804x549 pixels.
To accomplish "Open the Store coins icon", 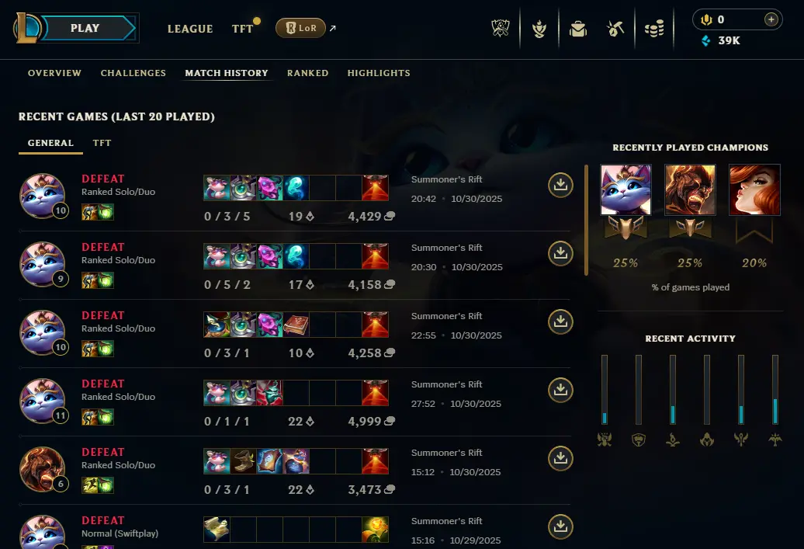I will click(x=654, y=29).
